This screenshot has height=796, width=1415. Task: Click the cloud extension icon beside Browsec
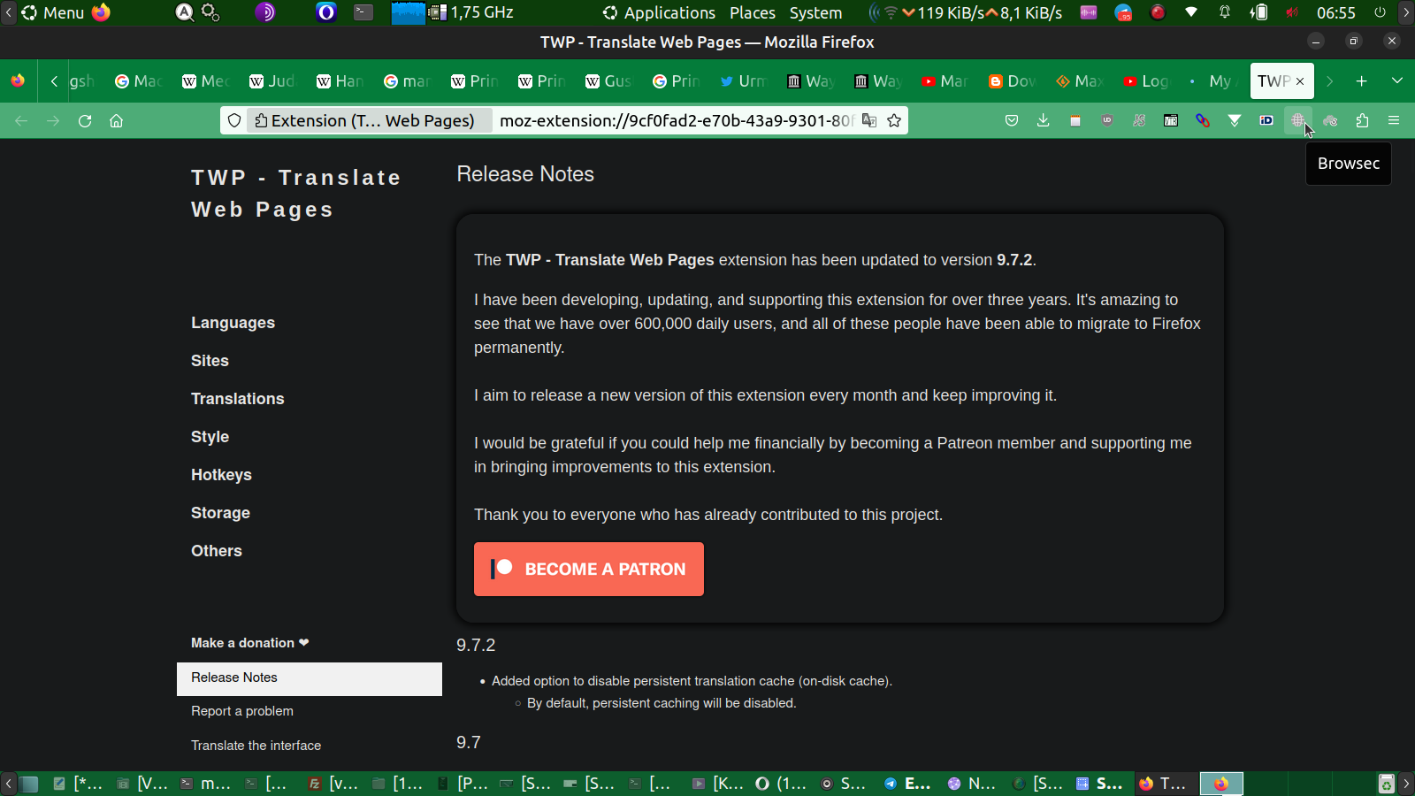tap(1330, 121)
